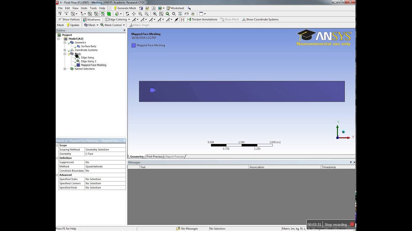Select Mapped Face Meshing tree item
This screenshot has height=231, width=412.
pos(93,65)
